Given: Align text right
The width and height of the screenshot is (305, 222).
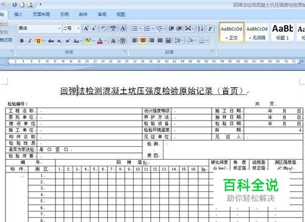Looking at the screenshot, I should (151, 40).
